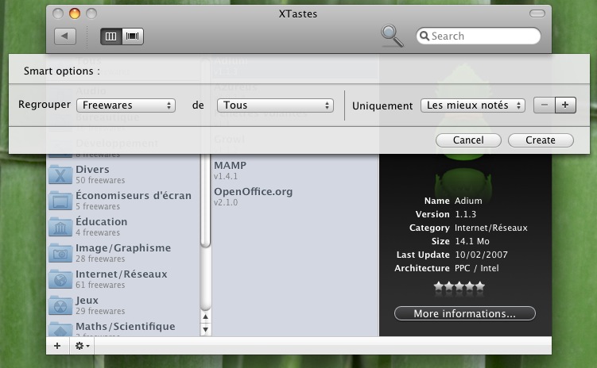Open the Maths/Scientifique category label
The width and height of the screenshot is (597, 368).
(x=126, y=327)
